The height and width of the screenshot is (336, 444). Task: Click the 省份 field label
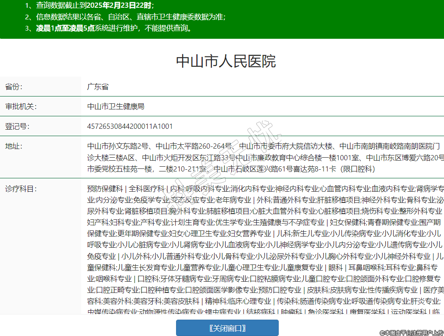pyautogui.click(x=14, y=87)
